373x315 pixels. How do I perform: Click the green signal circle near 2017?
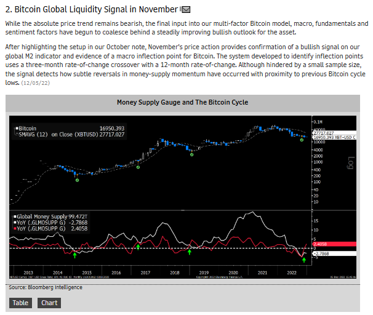pyautogui.click(x=138, y=167)
